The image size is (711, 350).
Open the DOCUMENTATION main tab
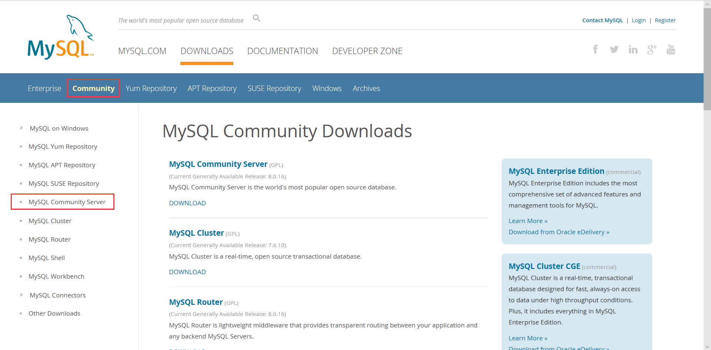click(x=283, y=51)
